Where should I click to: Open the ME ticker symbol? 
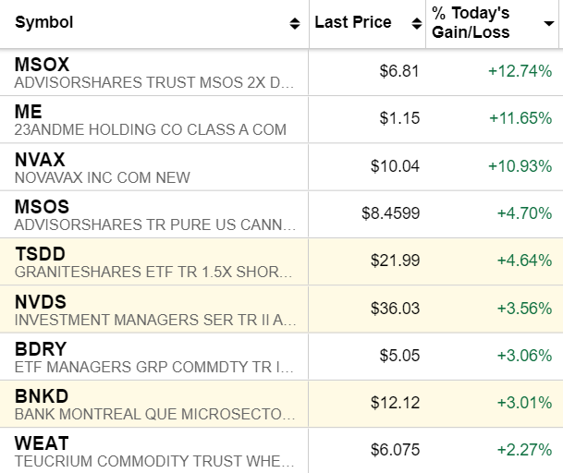tap(28, 112)
